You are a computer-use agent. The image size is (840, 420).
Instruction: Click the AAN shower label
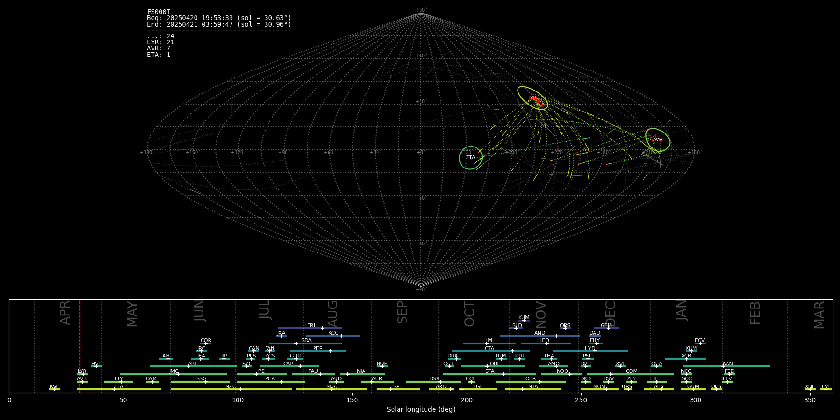point(728,364)
